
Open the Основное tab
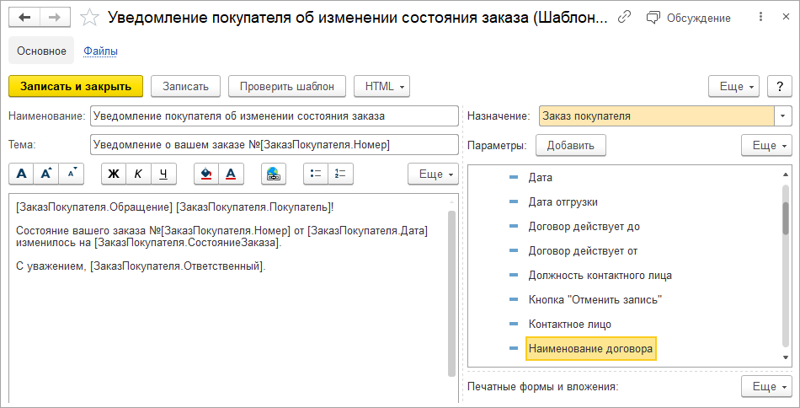(x=41, y=51)
